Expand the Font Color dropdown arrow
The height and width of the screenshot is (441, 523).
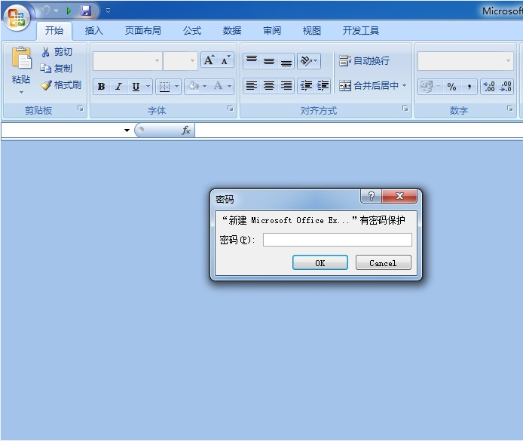point(230,87)
